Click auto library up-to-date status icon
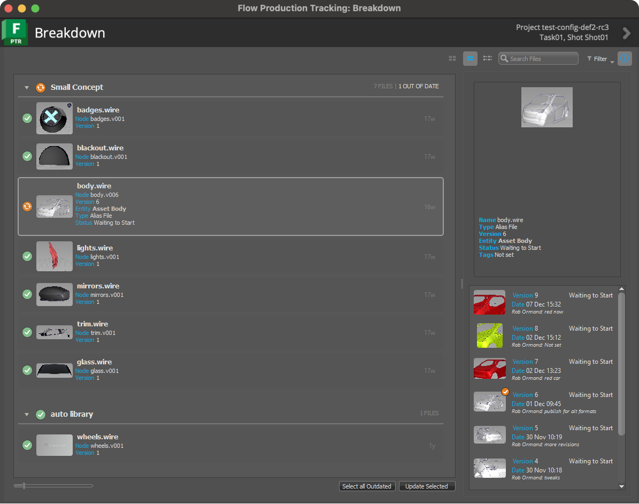Viewport: 639px width, 504px height. tap(40, 414)
